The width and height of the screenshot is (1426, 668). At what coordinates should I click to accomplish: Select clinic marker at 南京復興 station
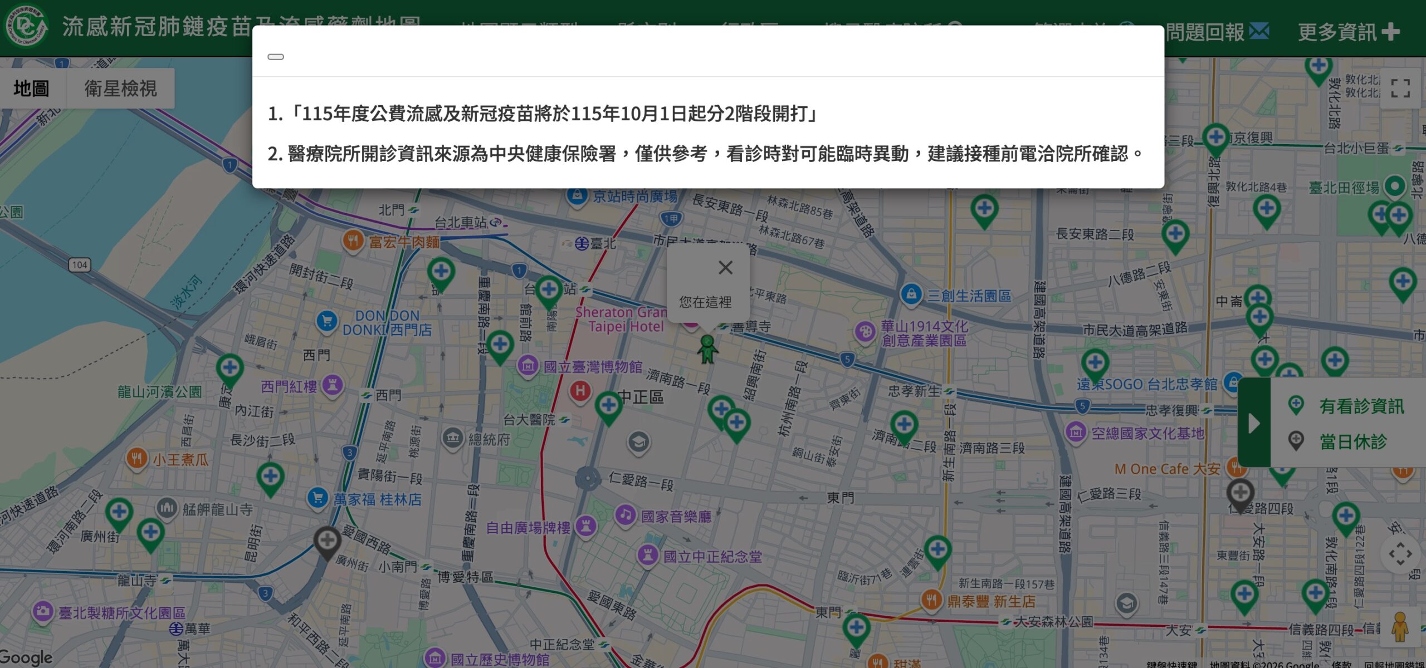coord(1215,140)
